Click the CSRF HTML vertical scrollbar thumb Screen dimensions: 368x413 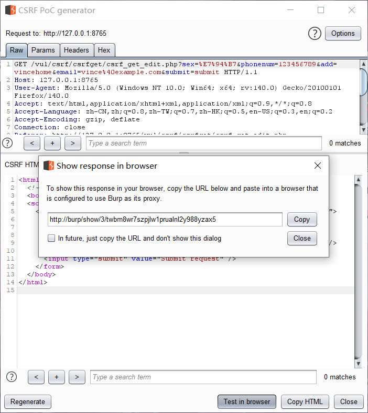click(358, 271)
